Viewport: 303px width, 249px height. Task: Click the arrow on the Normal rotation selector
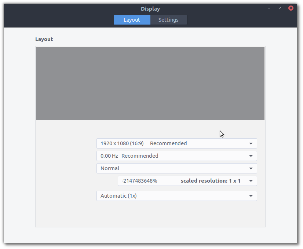(252, 168)
